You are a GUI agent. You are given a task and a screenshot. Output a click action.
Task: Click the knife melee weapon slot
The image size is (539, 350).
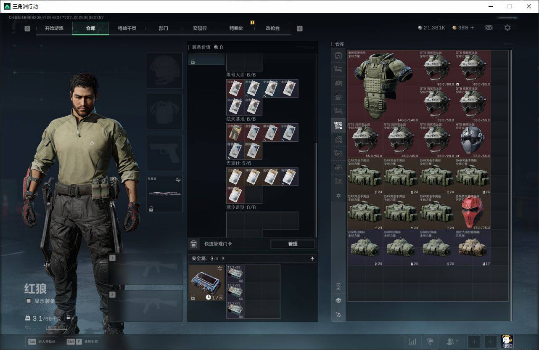[x=164, y=194]
